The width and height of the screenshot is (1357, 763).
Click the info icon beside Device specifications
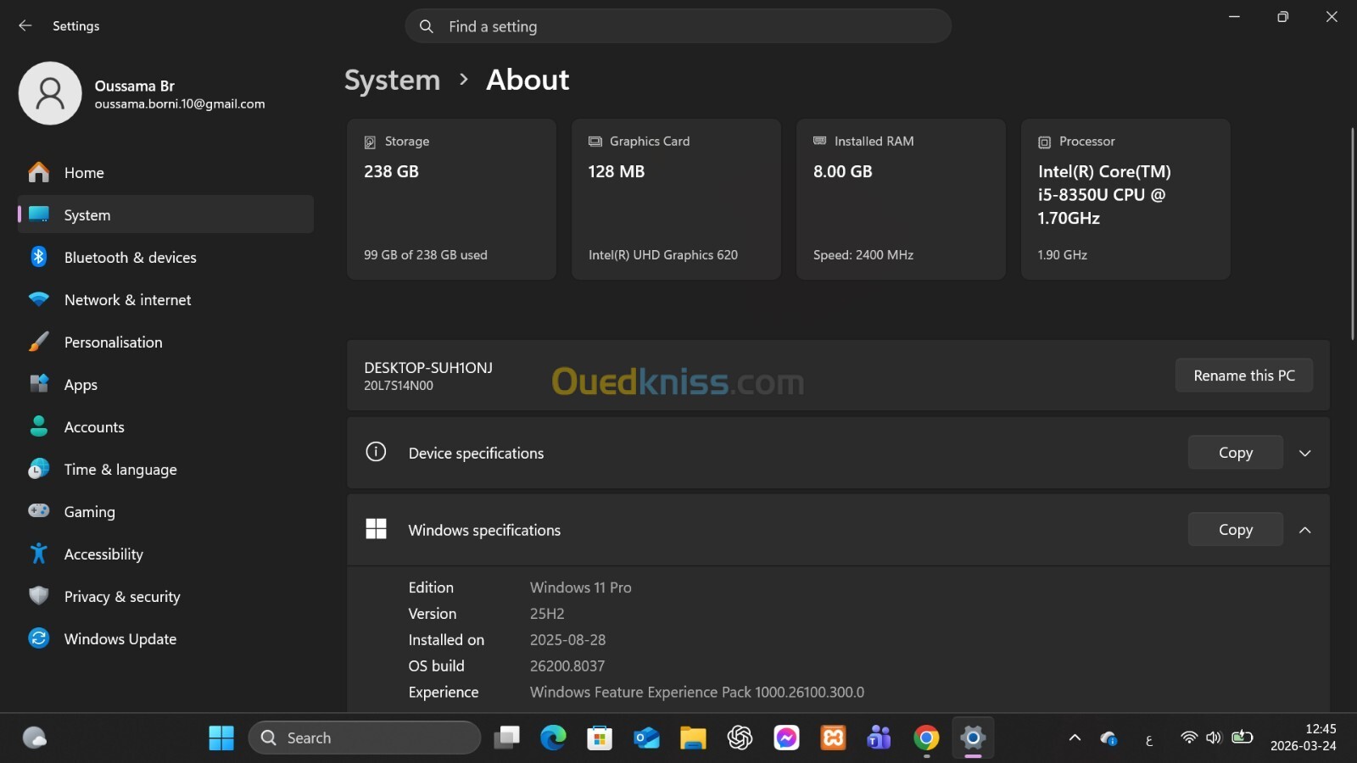click(376, 452)
